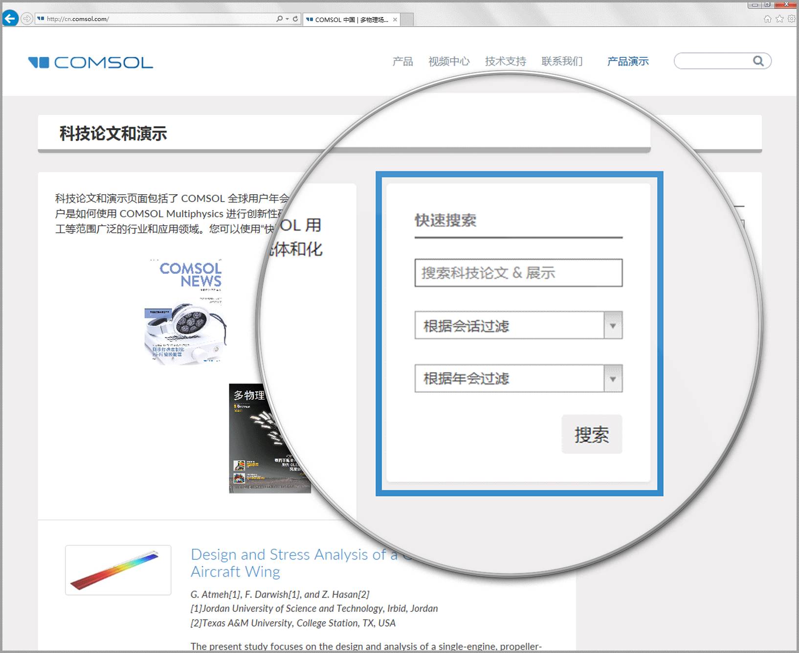This screenshot has height=653, width=799.
Task: Click the browser back arrow button
Action: 10,19
